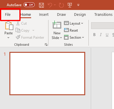
Task: Open the Clipboard dialog launcher
Action: click(x=46, y=45)
